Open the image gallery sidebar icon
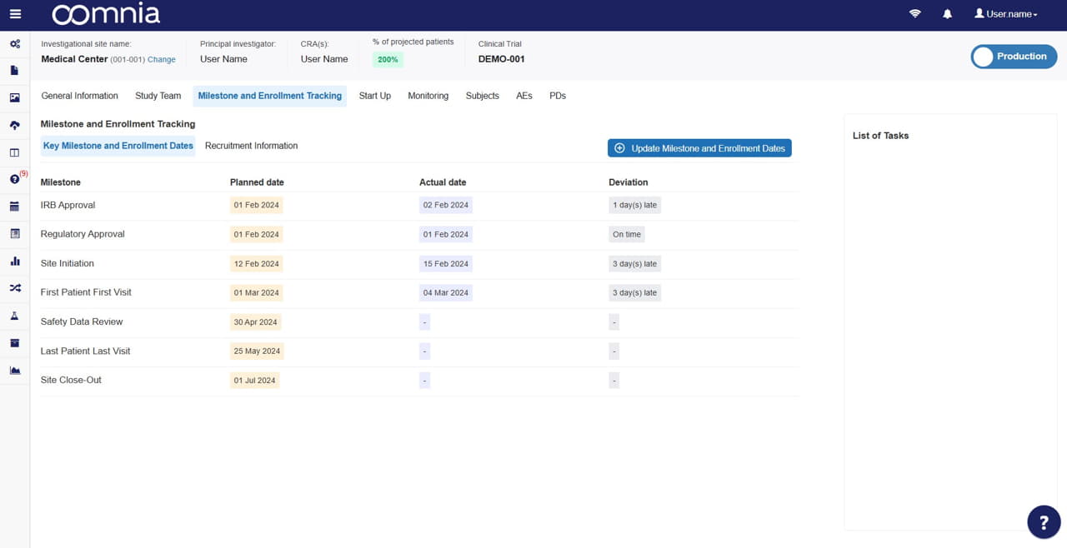Screen dimensions: 1067x548 click(x=13, y=97)
